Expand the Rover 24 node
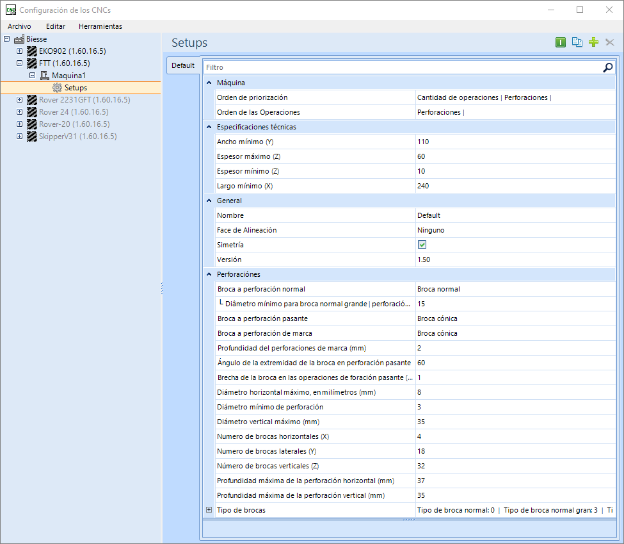 tap(19, 112)
